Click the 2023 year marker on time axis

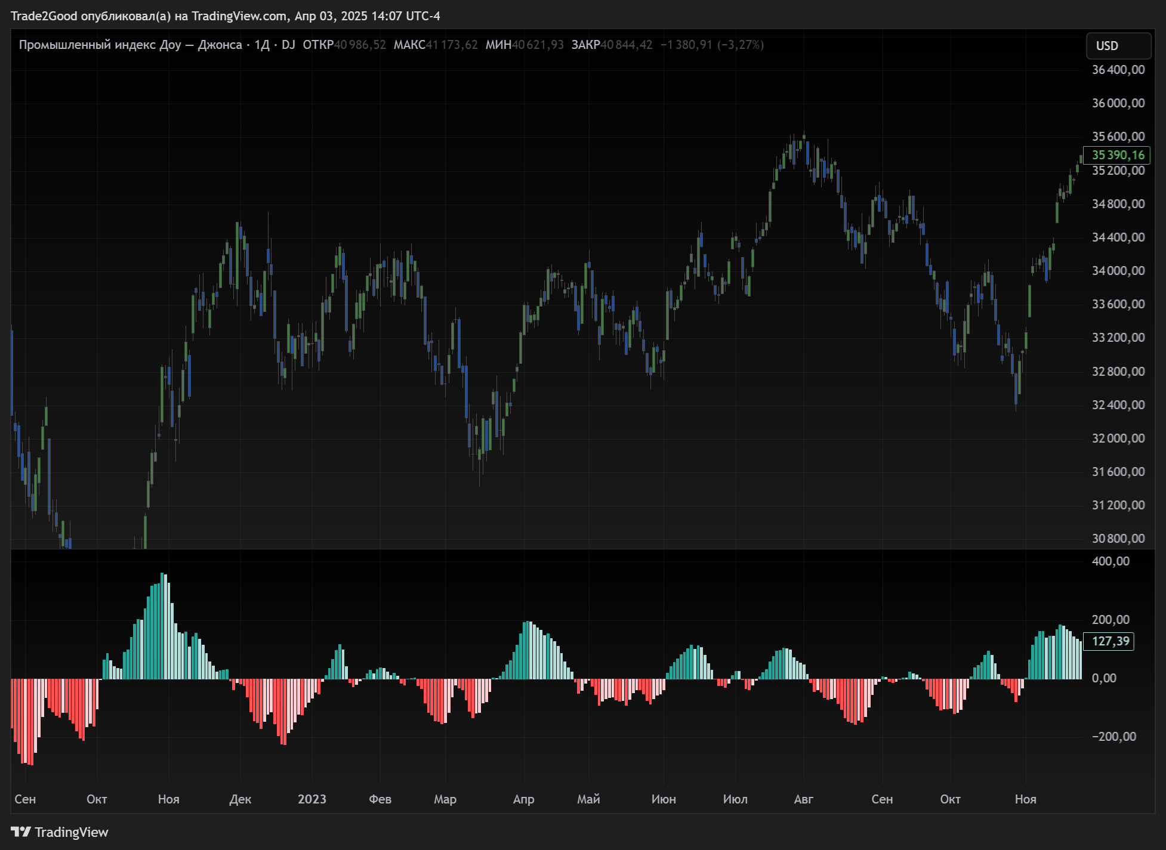click(312, 799)
